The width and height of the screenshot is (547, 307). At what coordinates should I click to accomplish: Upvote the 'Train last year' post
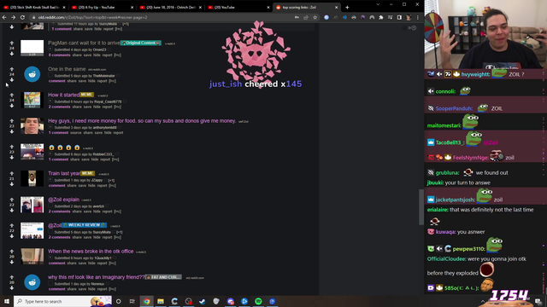tap(12, 173)
